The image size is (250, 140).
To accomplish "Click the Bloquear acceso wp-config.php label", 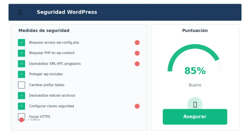I will pos(54,43).
